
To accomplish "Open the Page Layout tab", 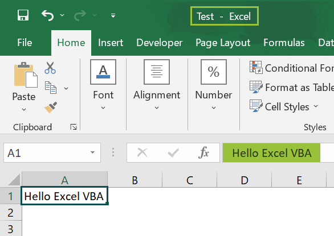I will click(223, 43).
